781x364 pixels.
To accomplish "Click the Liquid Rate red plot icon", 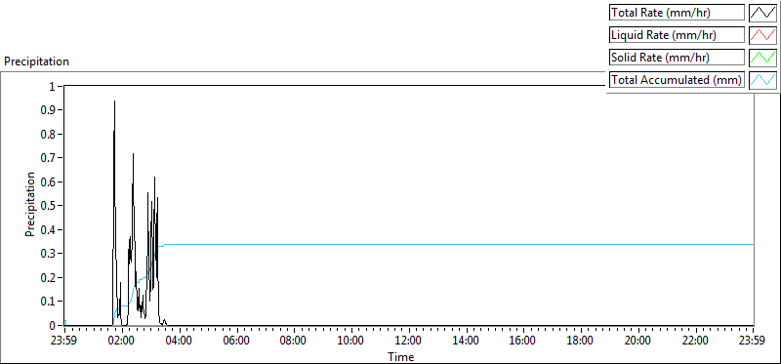I will tap(762, 35).
